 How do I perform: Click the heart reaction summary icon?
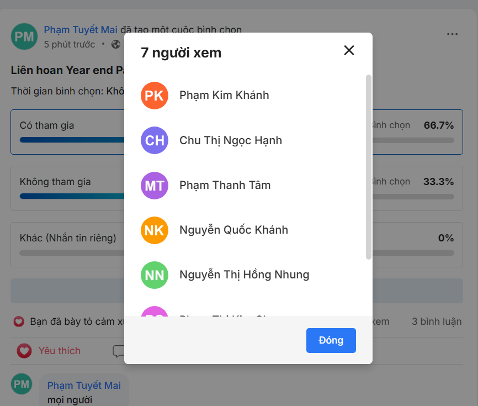19,321
